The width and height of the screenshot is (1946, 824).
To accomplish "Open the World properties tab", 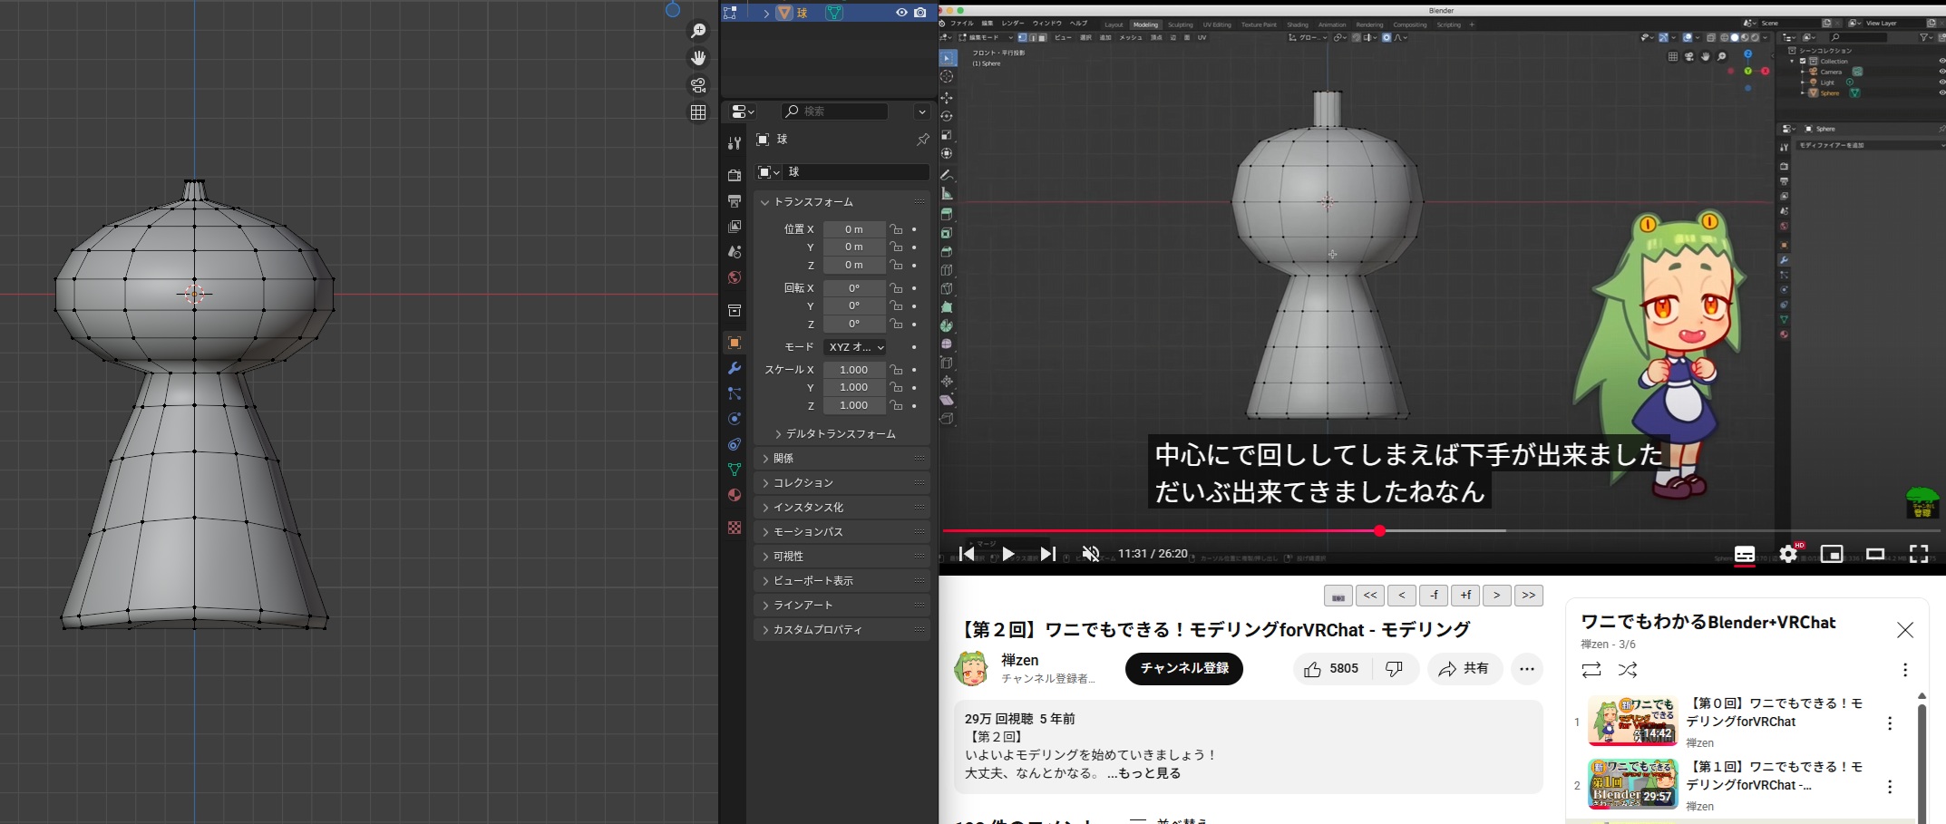I will coord(735,277).
